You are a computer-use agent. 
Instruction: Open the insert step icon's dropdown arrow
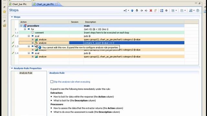click(128, 11)
